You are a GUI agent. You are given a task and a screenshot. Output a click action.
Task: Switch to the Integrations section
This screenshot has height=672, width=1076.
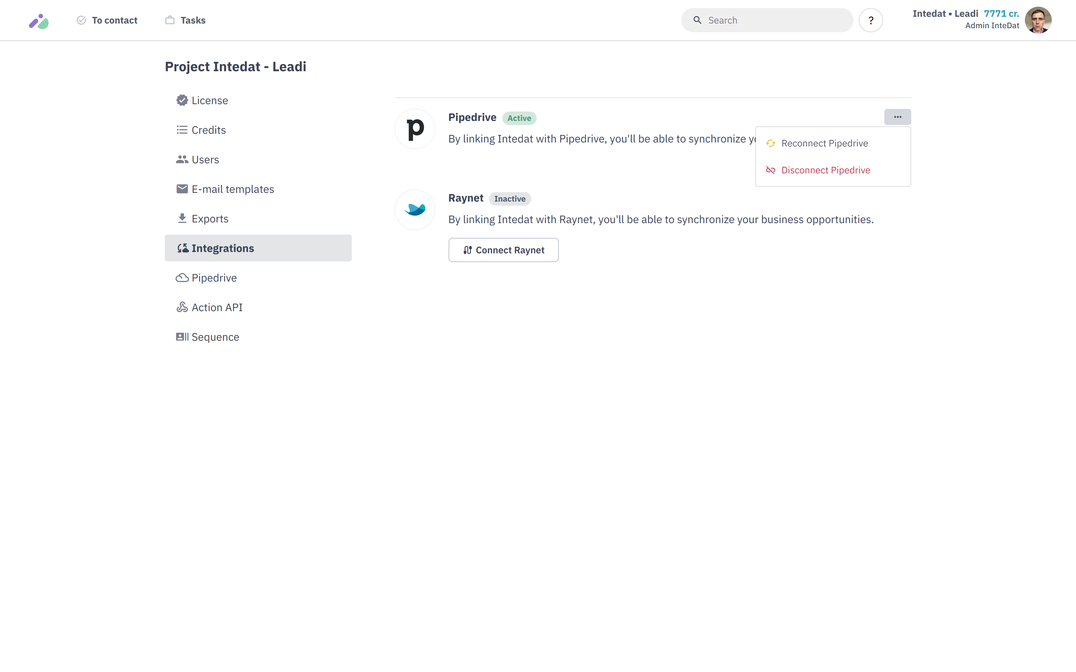[x=223, y=248]
